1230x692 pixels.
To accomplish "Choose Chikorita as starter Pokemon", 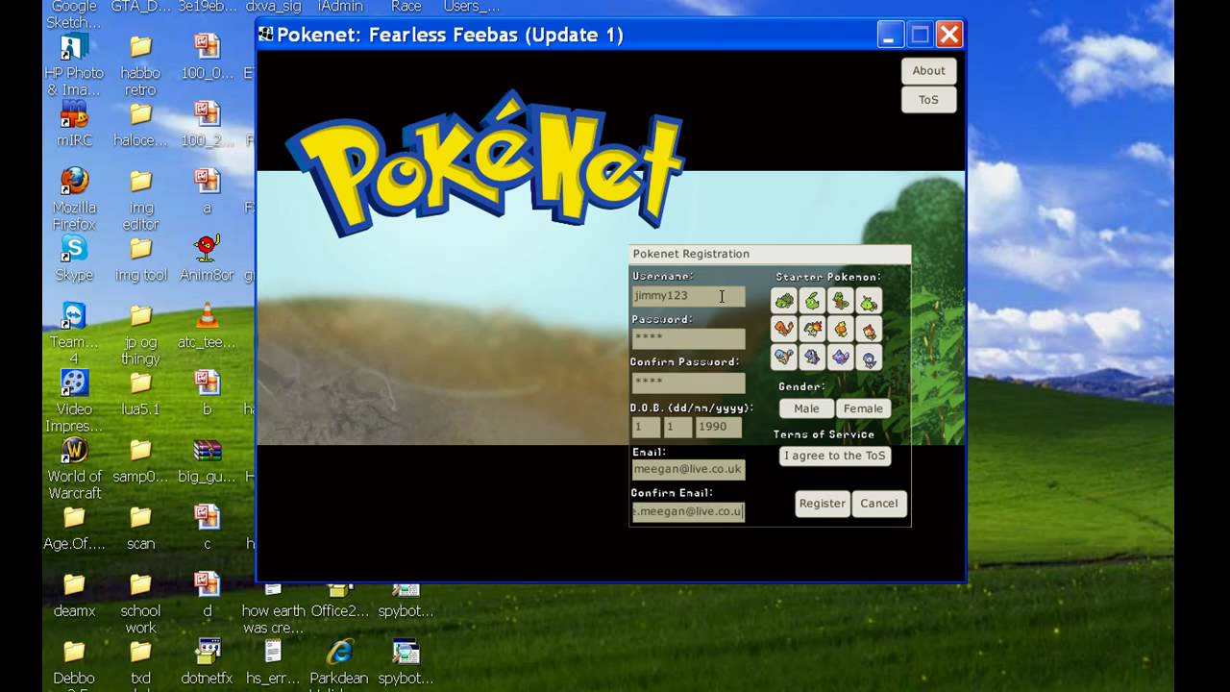I will tap(812, 302).
